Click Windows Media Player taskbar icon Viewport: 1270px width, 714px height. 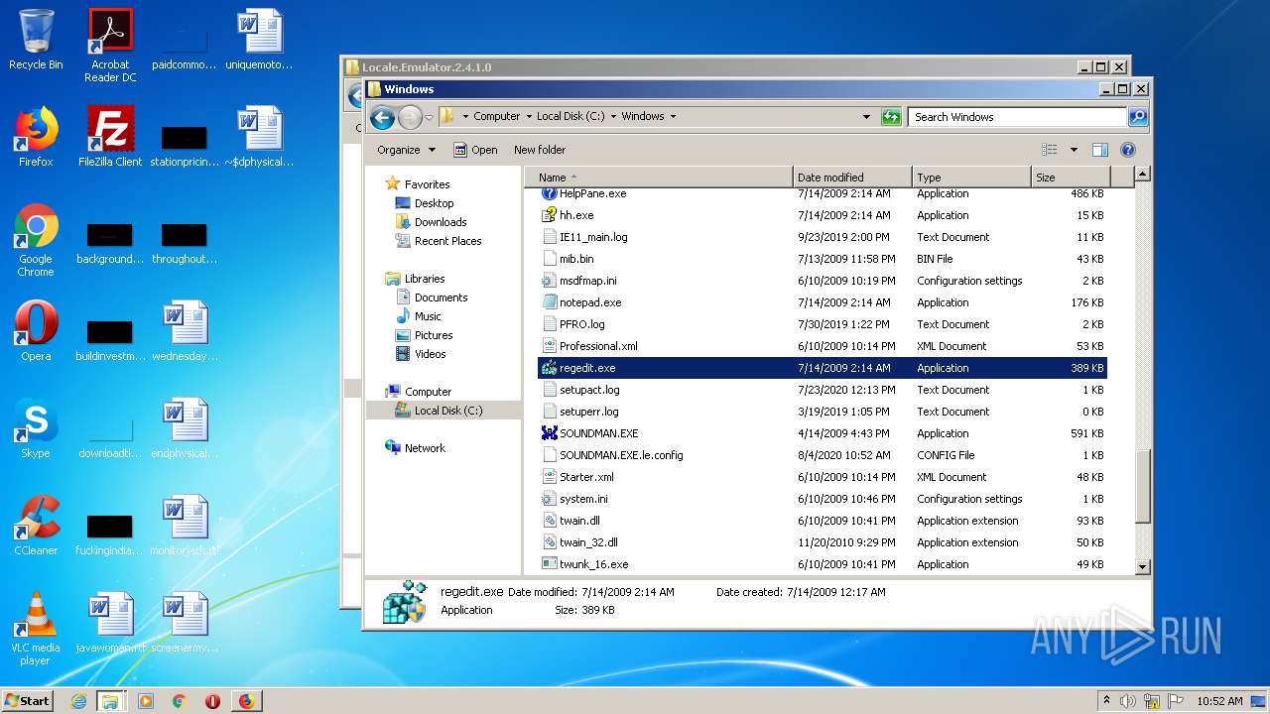click(146, 701)
